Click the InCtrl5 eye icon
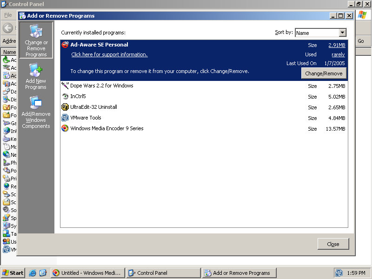This screenshot has height=279, width=372. point(65,96)
